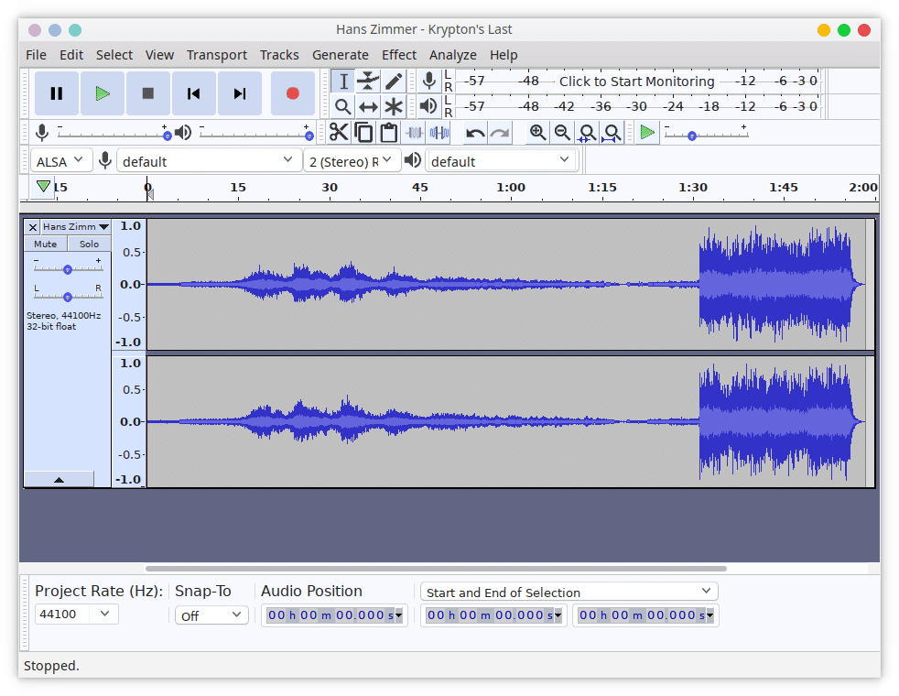899x696 pixels.
Task: Open the Analyze menu
Action: click(x=453, y=55)
